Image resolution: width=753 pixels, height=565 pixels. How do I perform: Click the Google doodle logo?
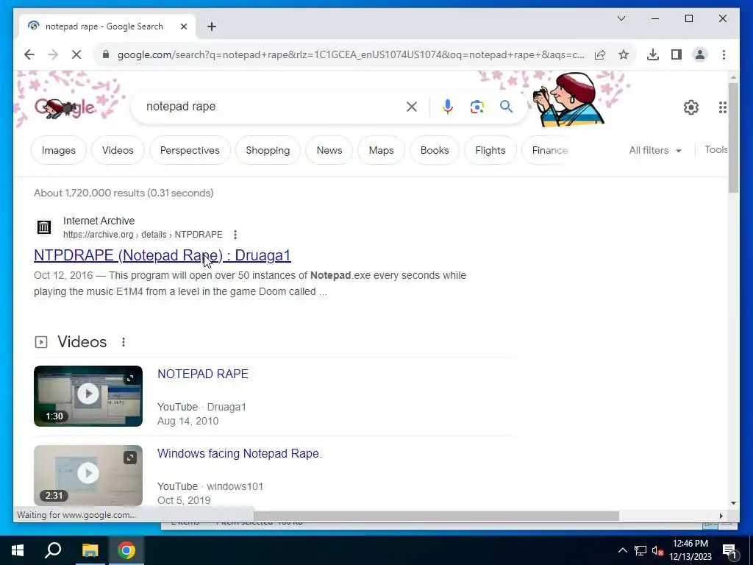coord(65,107)
